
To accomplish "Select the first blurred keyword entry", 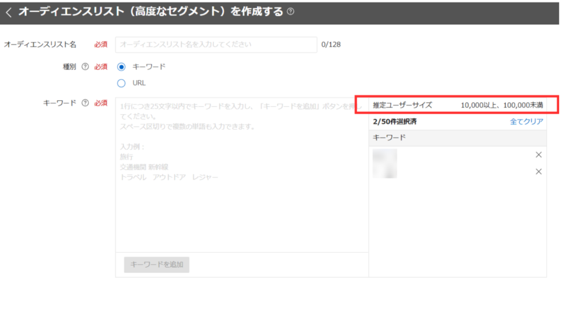I will click(x=384, y=156).
